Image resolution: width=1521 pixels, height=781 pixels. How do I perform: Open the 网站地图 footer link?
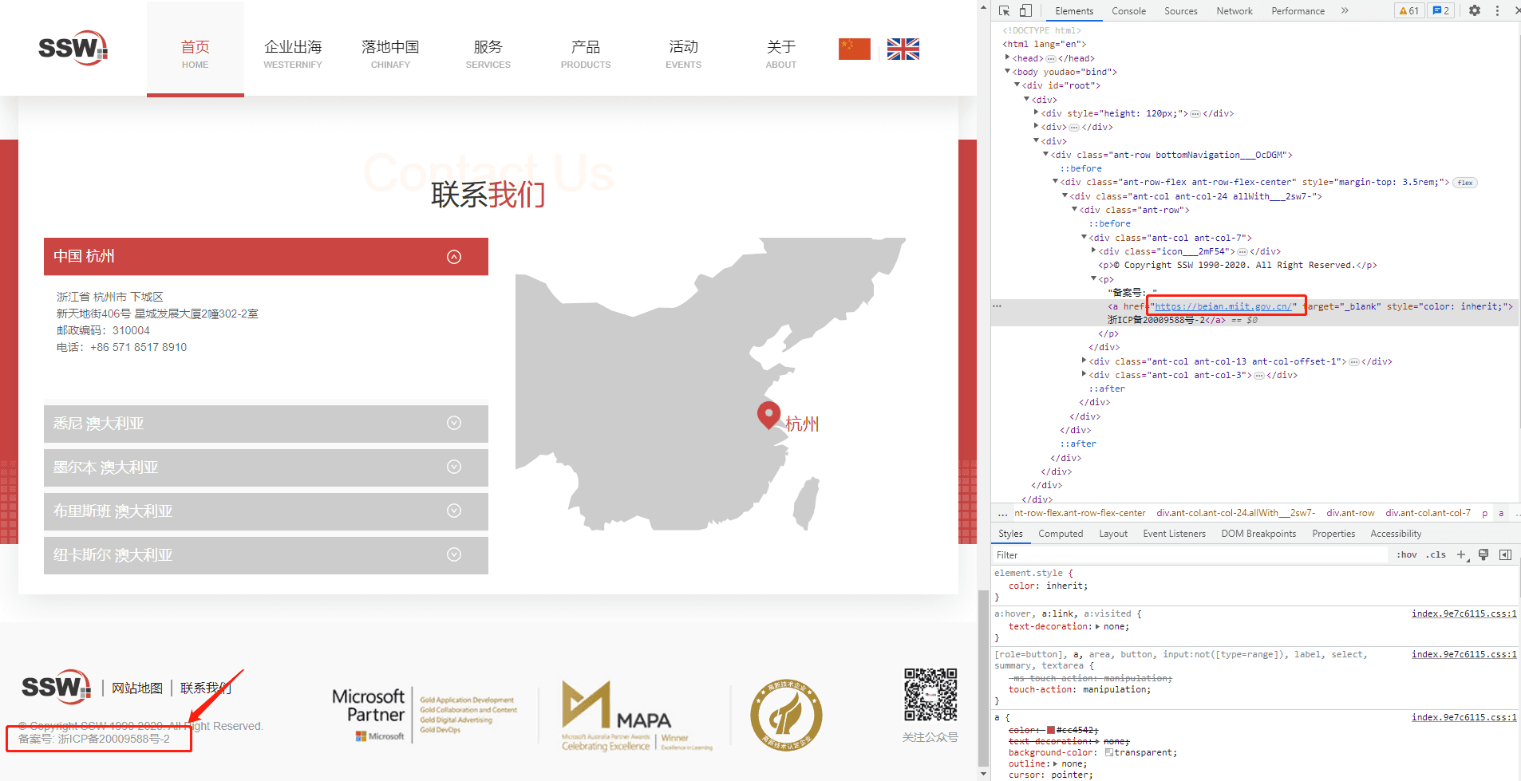click(137, 688)
